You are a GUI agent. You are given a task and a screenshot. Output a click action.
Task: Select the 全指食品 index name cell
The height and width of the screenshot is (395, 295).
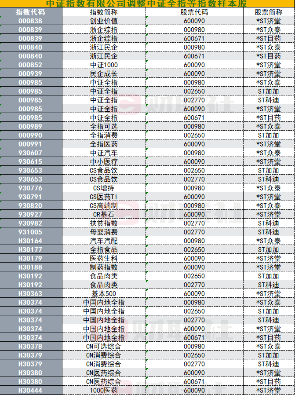click(x=104, y=250)
